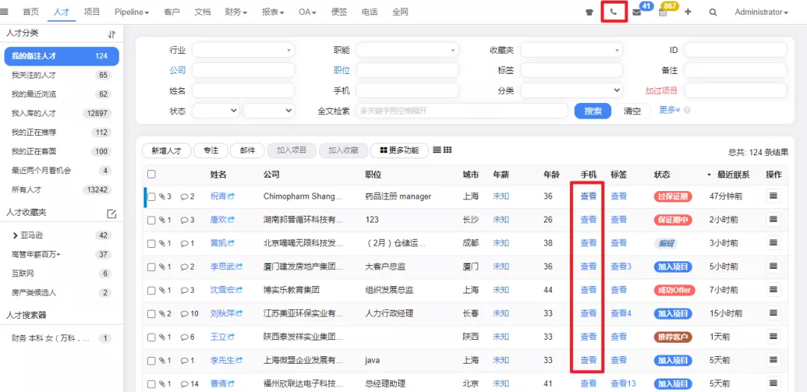Expand the 亚马逊 folder
Viewport: 807px width, 392px height.
click(x=16, y=236)
